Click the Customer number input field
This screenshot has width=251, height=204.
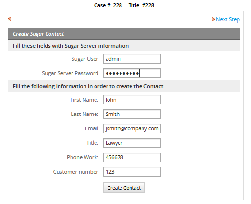tap(132, 172)
